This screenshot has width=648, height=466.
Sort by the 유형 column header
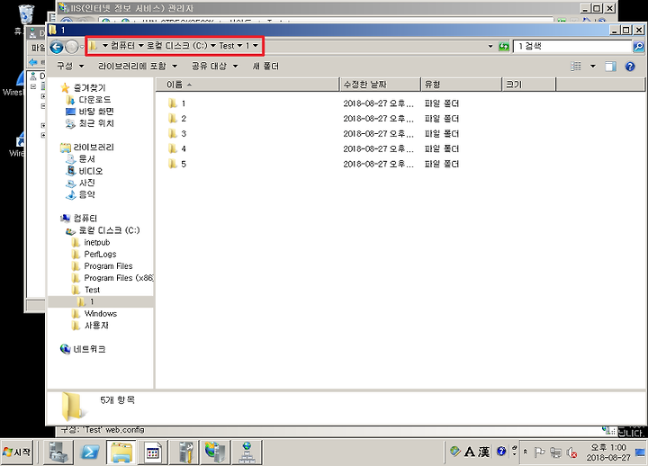tap(462, 85)
